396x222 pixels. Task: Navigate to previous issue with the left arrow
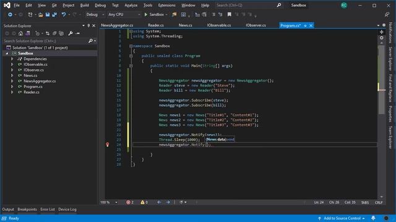click(x=159, y=202)
